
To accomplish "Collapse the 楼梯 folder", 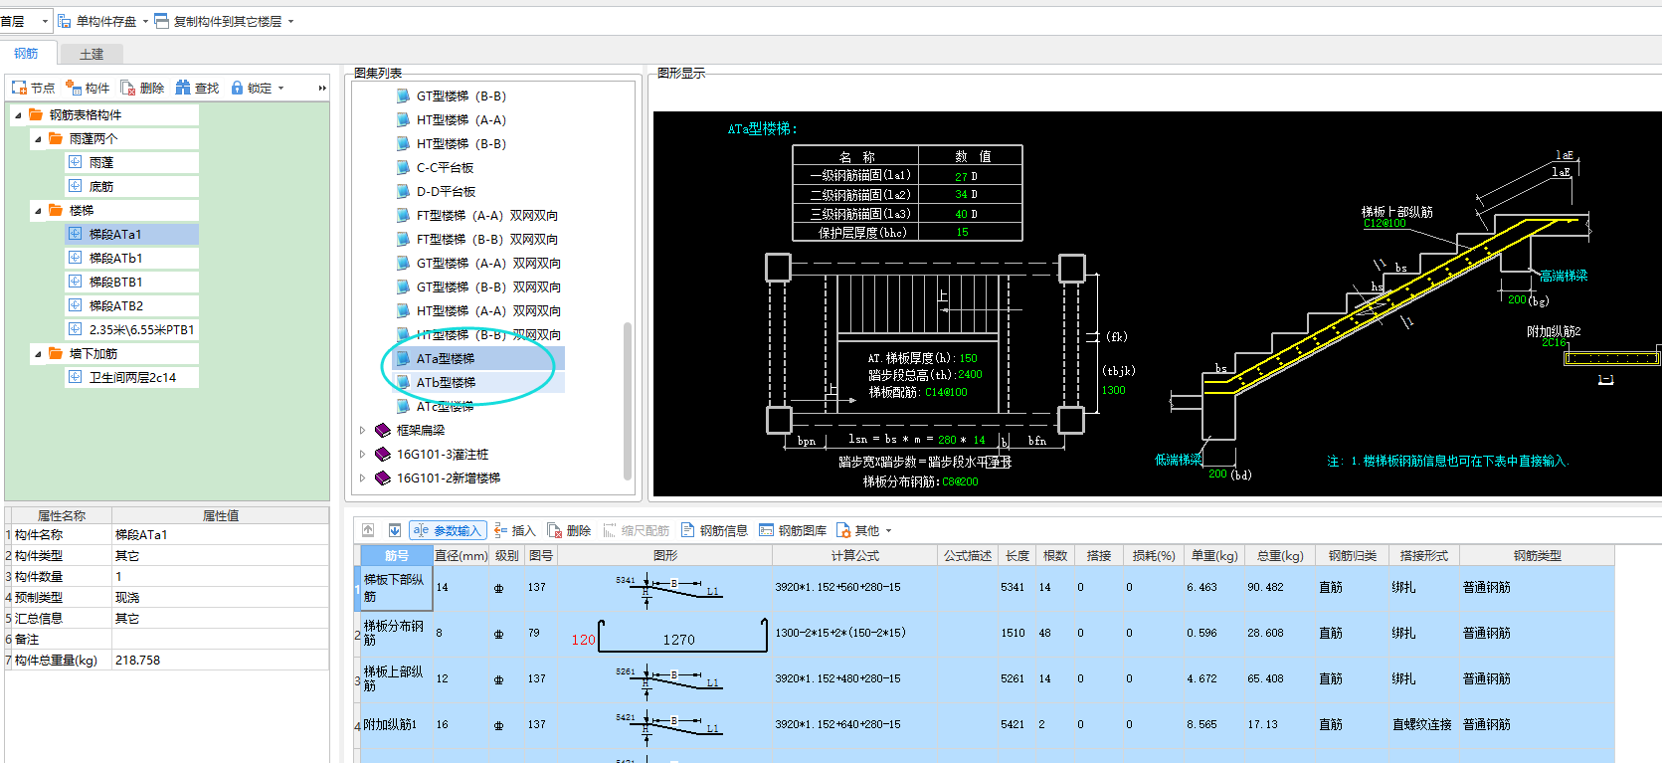I will click(x=38, y=211).
